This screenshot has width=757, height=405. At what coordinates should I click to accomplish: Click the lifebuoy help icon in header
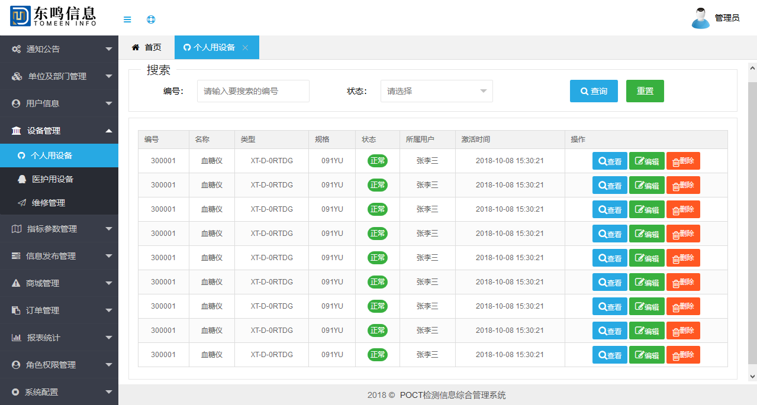pos(151,20)
